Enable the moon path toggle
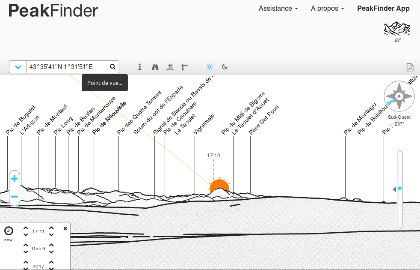Screen dimensions: 420x270 [x=225, y=67]
